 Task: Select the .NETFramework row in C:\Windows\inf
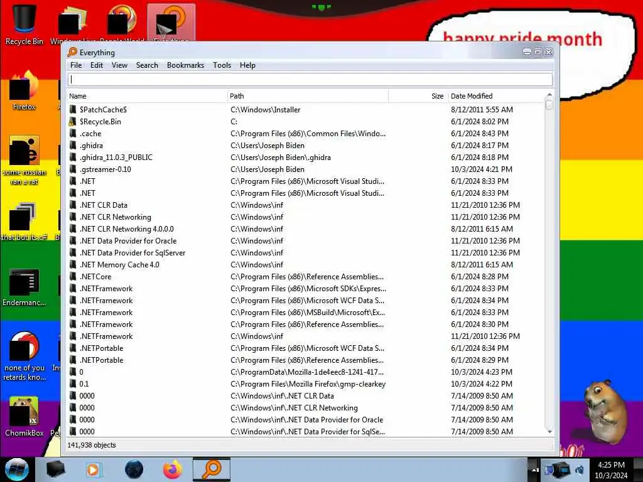(306, 336)
